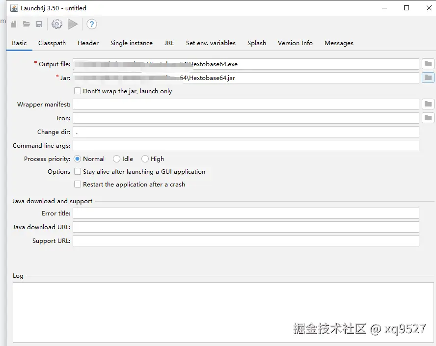This screenshot has height=346, width=436.
Task: Open the About dialog via the question mark icon
Action: click(91, 24)
